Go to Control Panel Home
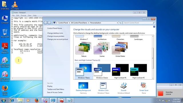The width and height of the screenshot is (183, 103). click(55, 28)
